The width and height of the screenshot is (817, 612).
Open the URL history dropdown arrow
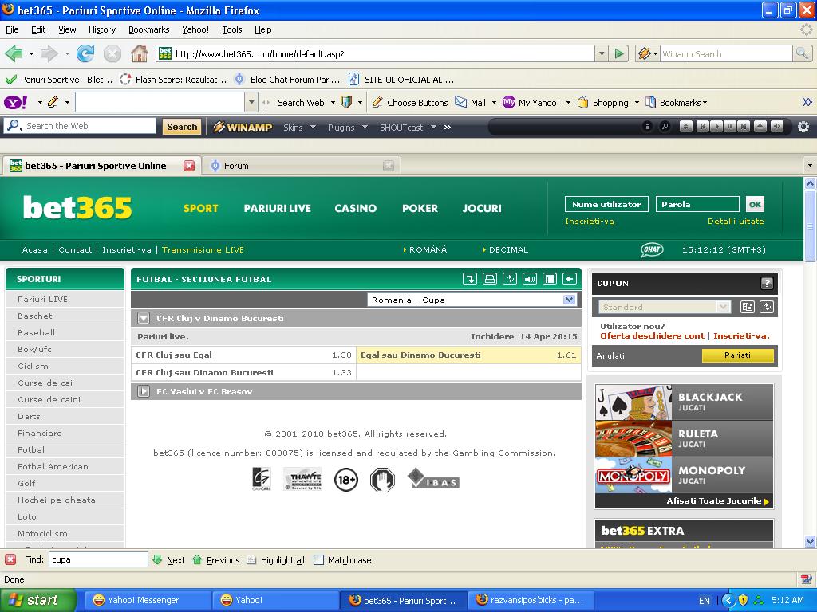(x=602, y=53)
